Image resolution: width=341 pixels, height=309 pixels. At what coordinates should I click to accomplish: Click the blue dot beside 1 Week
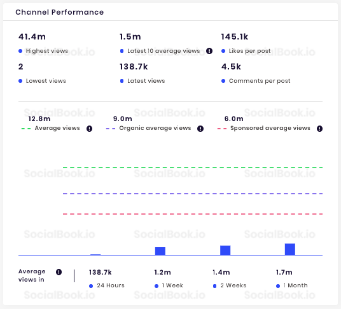157,286
